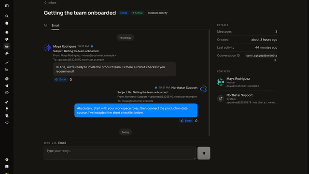Open the book documentation icon
This screenshot has width=309, height=174.
coord(7,166)
